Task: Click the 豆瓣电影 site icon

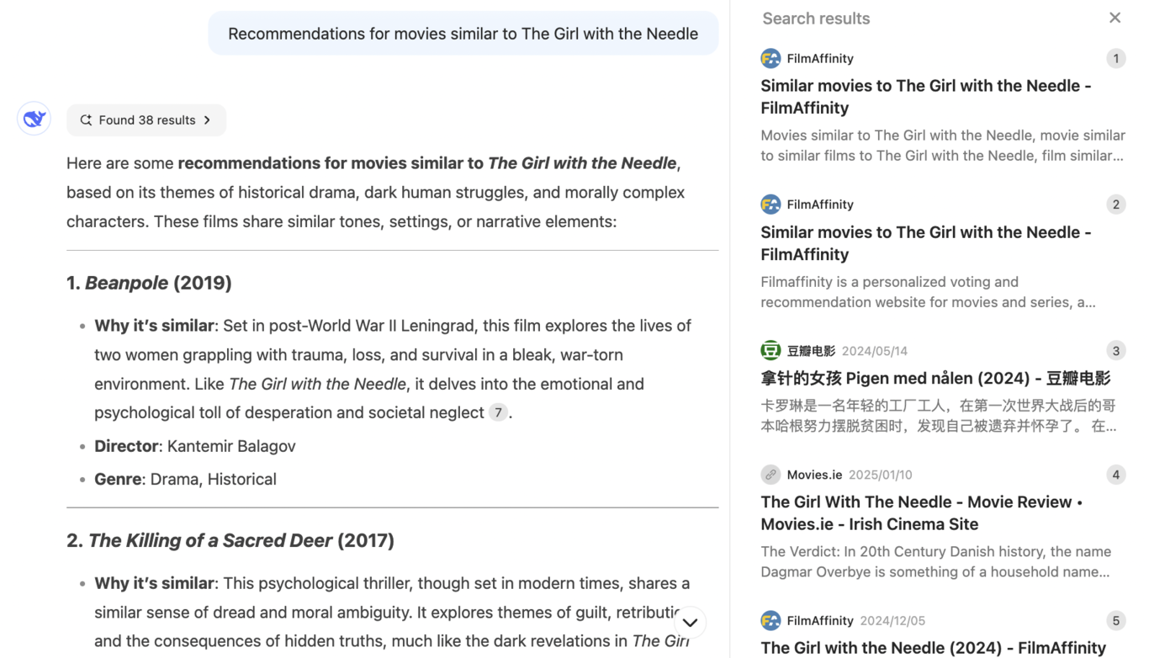Action: click(x=770, y=350)
